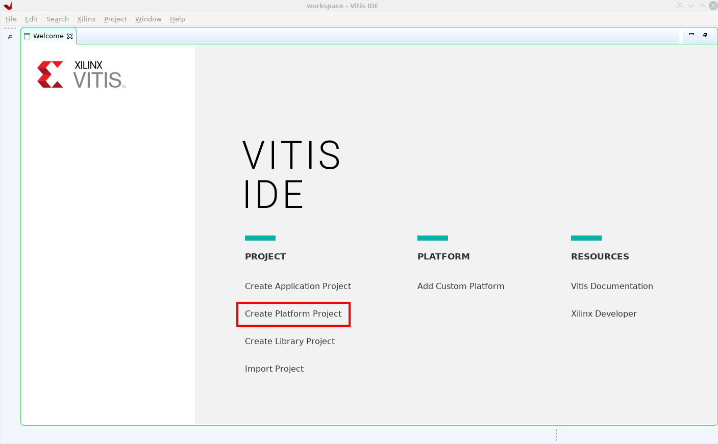Screen dimensions: 718x444
Task: Select the Welcome tab
Action: (x=48, y=36)
